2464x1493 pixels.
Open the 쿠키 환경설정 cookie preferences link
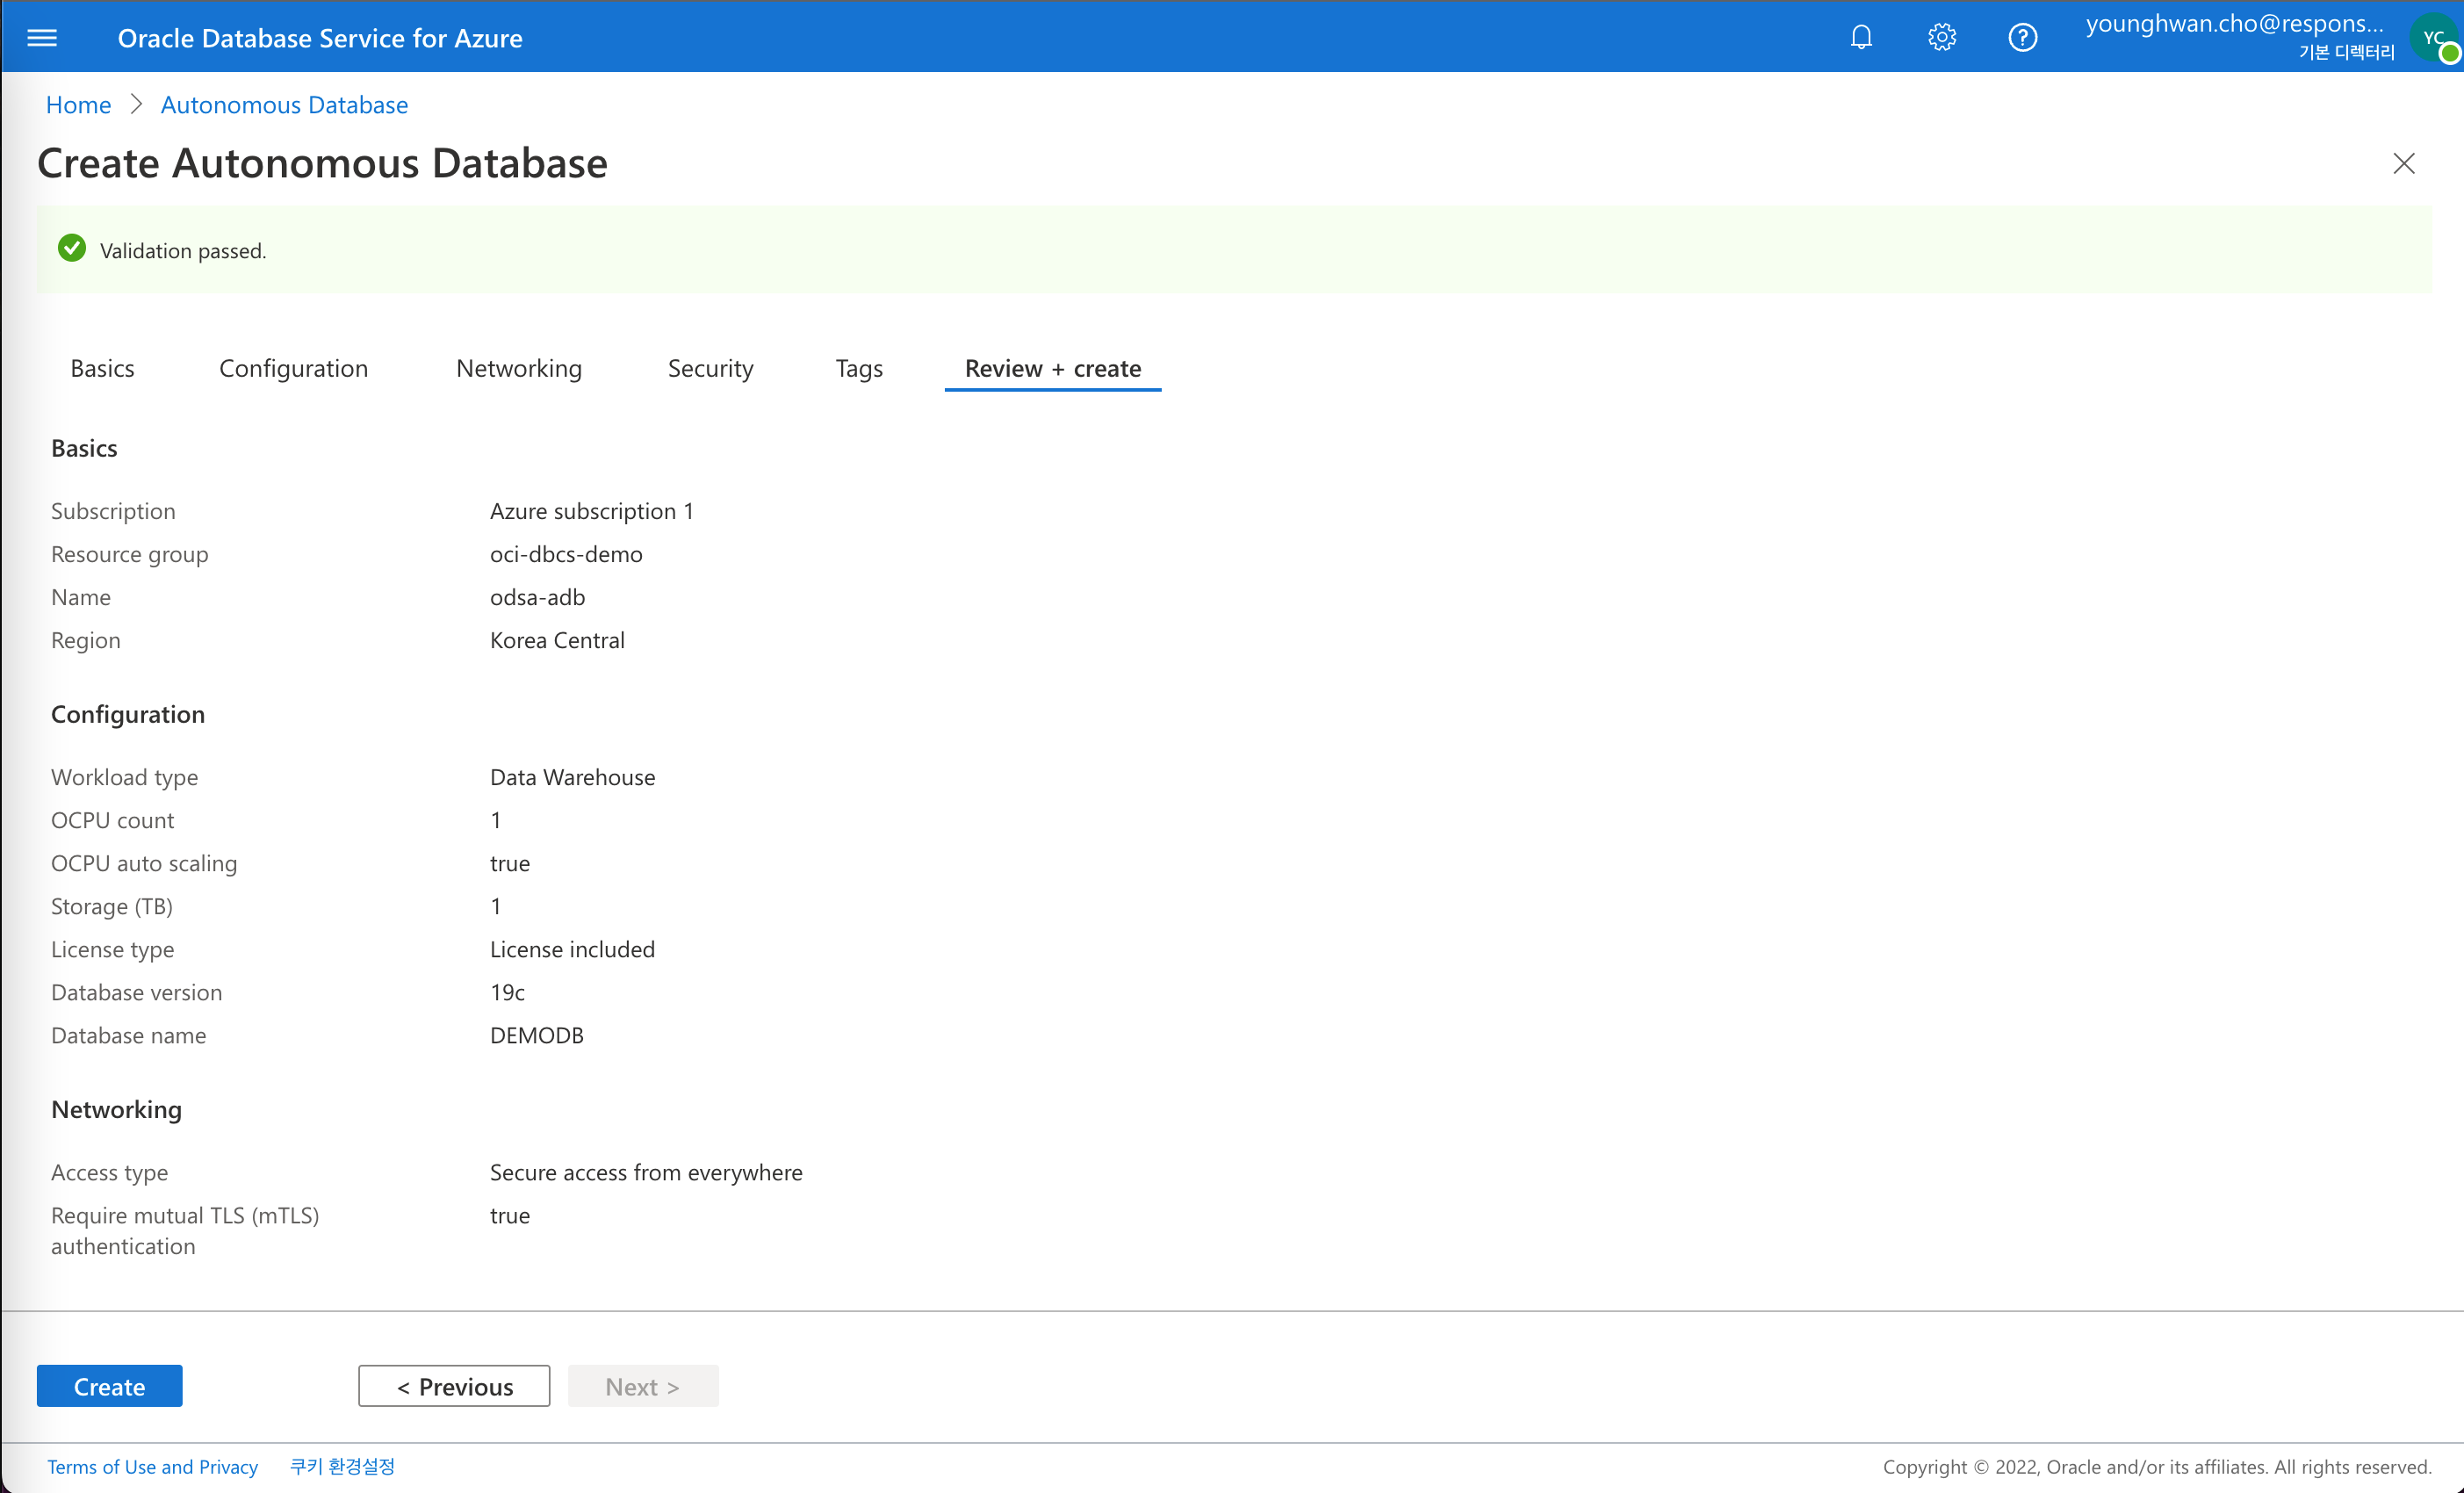click(342, 1467)
